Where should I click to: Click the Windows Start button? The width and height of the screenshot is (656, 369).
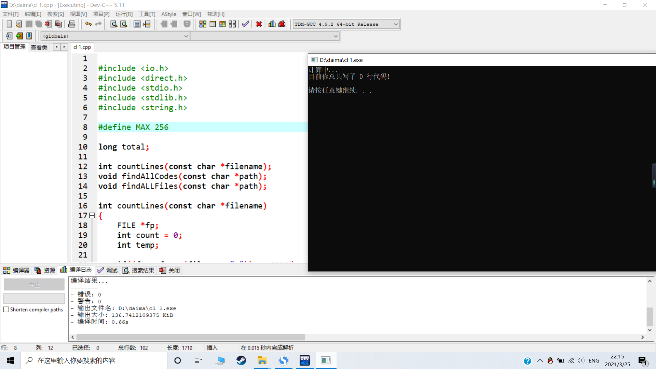pos(10,360)
